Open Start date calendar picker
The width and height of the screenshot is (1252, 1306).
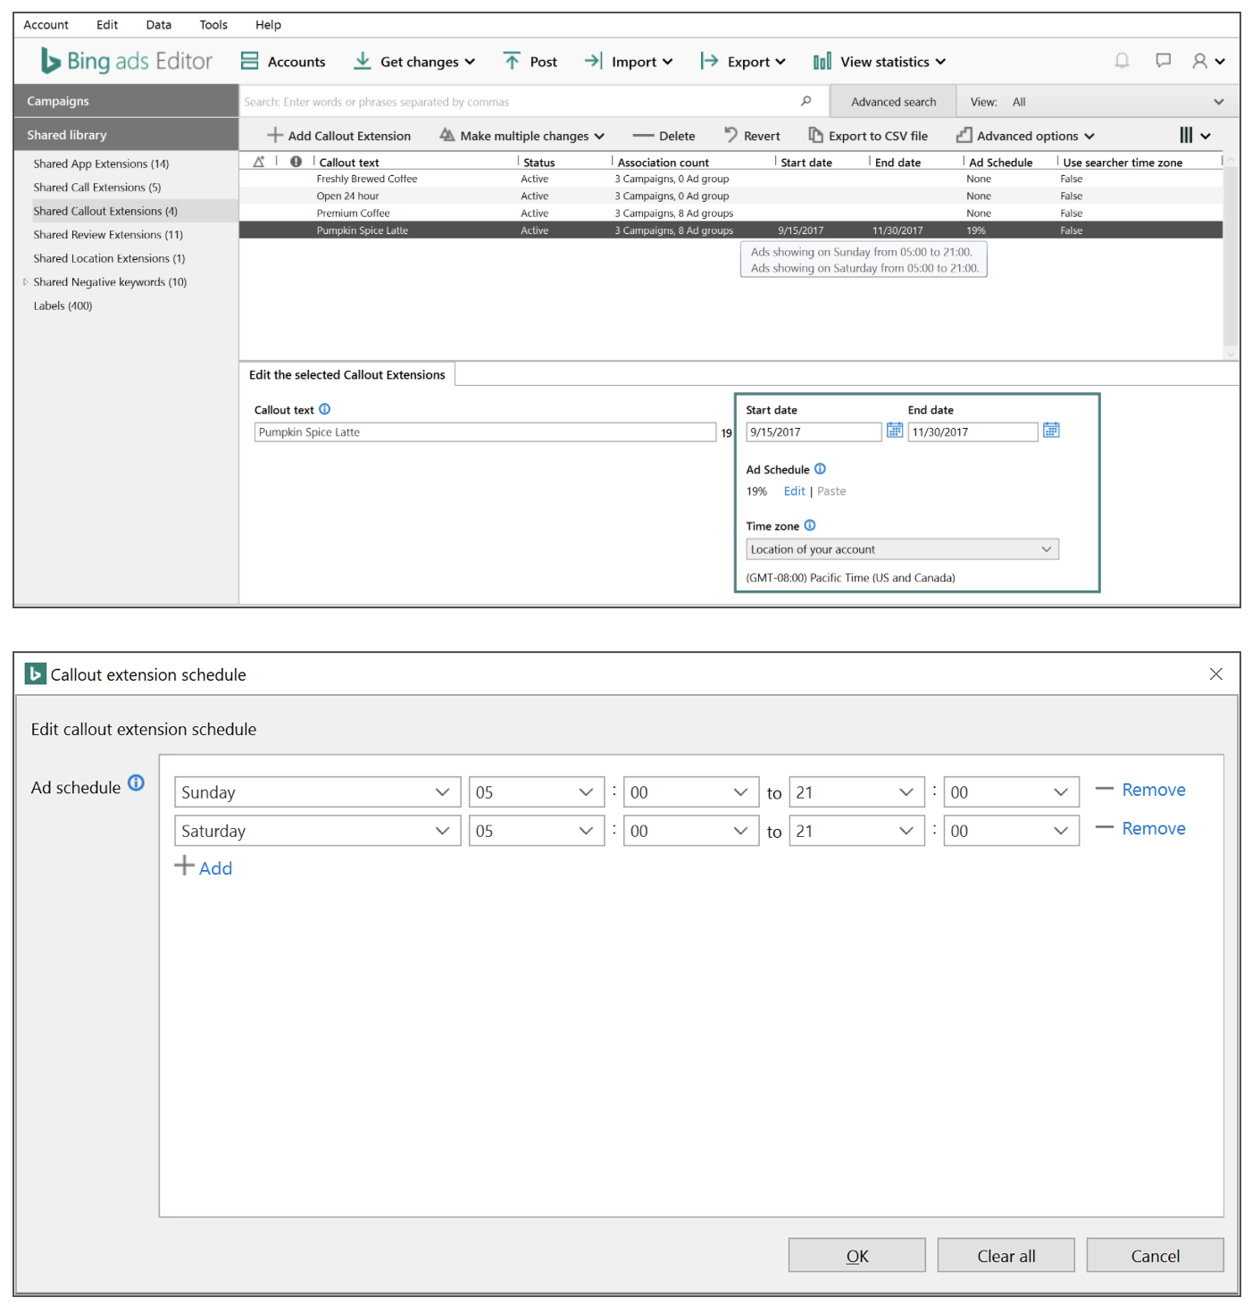(894, 431)
